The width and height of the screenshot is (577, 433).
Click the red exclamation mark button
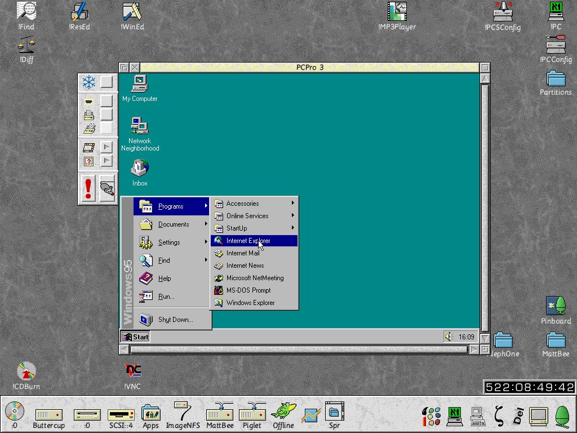88,188
